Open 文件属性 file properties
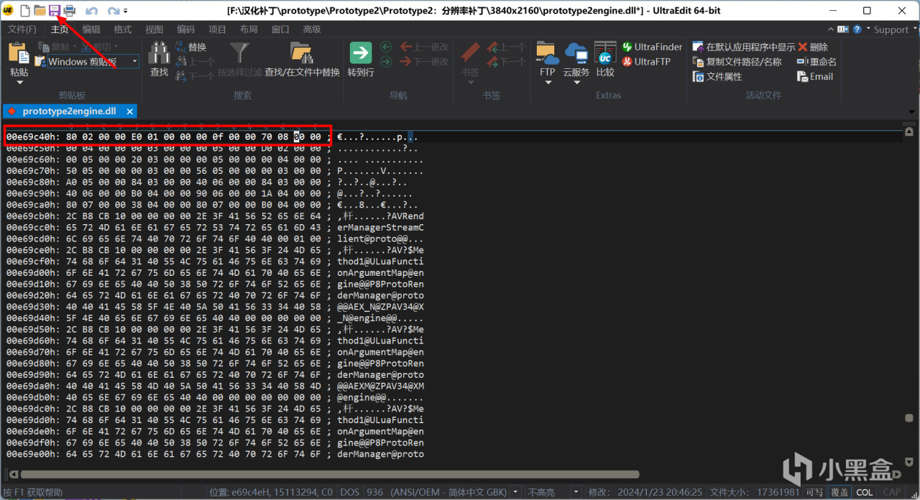This screenshot has width=920, height=500. click(x=717, y=76)
